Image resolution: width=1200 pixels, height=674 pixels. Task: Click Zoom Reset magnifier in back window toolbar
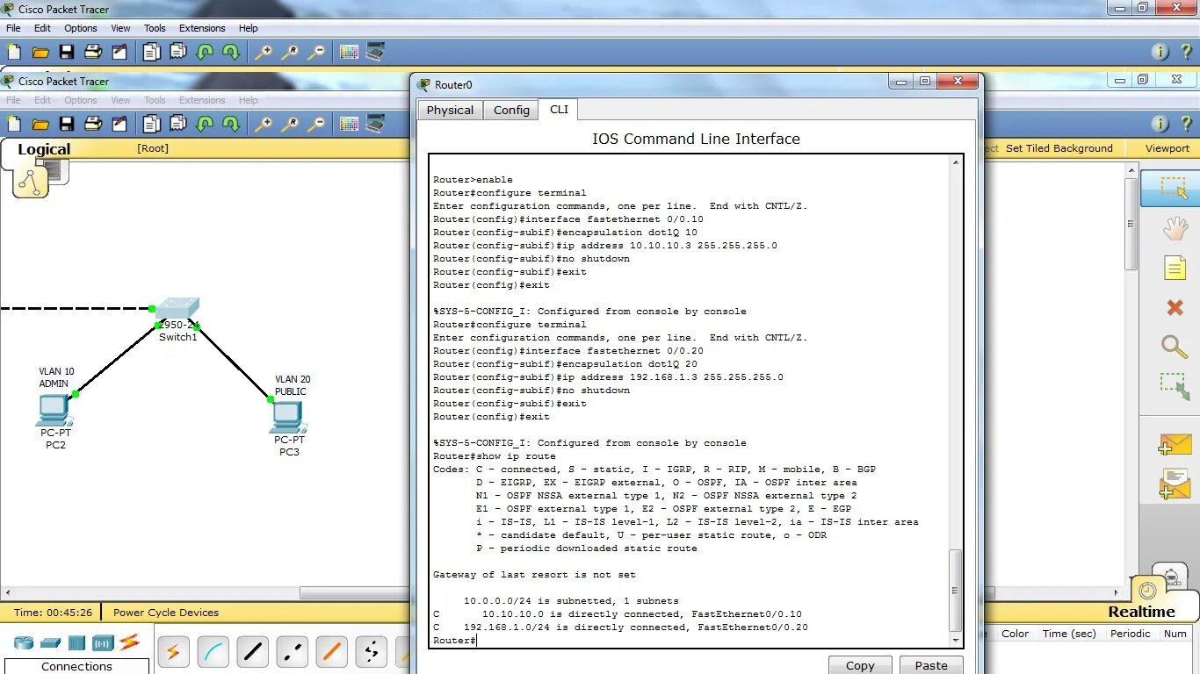coord(290,53)
